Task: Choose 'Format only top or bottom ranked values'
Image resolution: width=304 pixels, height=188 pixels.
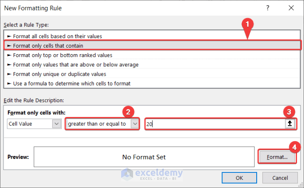Action: tap(63, 55)
